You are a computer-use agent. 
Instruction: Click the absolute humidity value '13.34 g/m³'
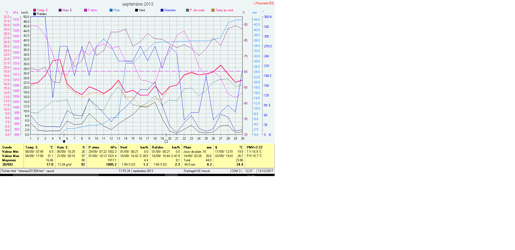coord(65,165)
